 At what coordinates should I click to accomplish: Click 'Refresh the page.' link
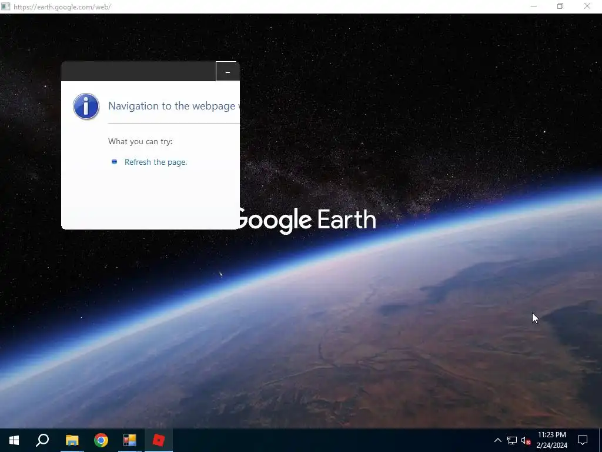[x=155, y=162]
